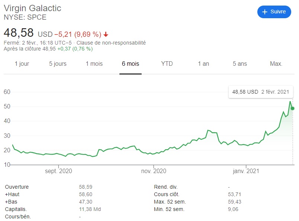Screen dimensions: 299x221
Task: Switch the chart to YTD
Action: (x=167, y=64)
